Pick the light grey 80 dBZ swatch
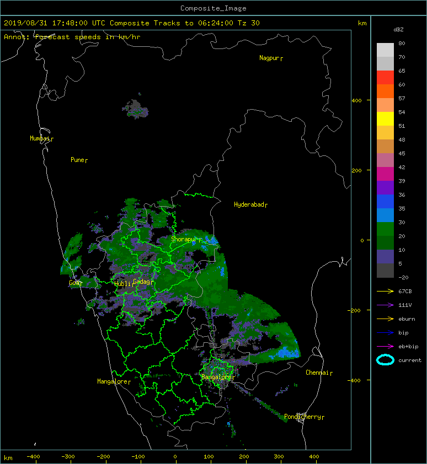Screen dimensions: 427x464 point(385,50)
